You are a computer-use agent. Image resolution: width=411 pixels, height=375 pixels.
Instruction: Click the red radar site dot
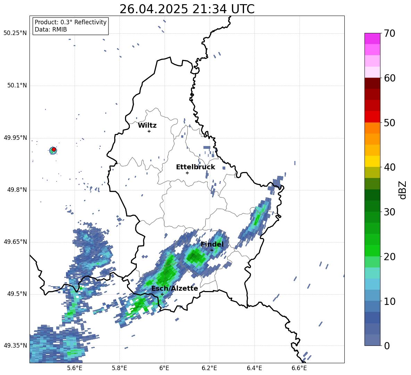point(54,150)
